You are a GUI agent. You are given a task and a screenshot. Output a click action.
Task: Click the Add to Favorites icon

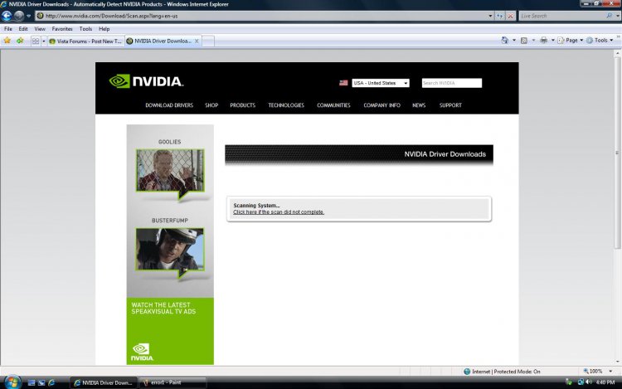point(20,41)
